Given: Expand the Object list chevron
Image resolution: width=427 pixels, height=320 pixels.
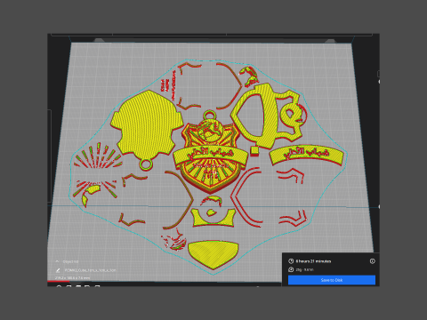Looking at the screenshot, I should [57, 261].
